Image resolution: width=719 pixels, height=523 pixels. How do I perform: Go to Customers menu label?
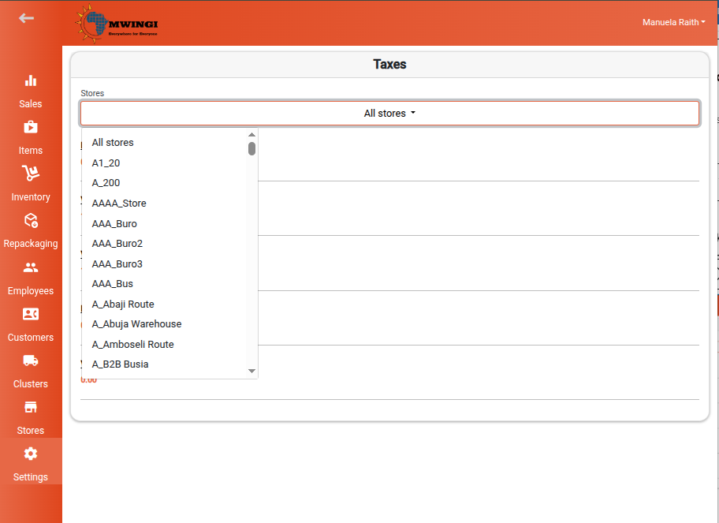31,337
